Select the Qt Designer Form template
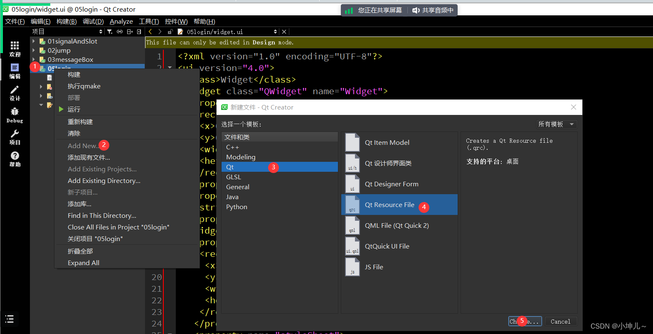653x334 pixels. 399,184
